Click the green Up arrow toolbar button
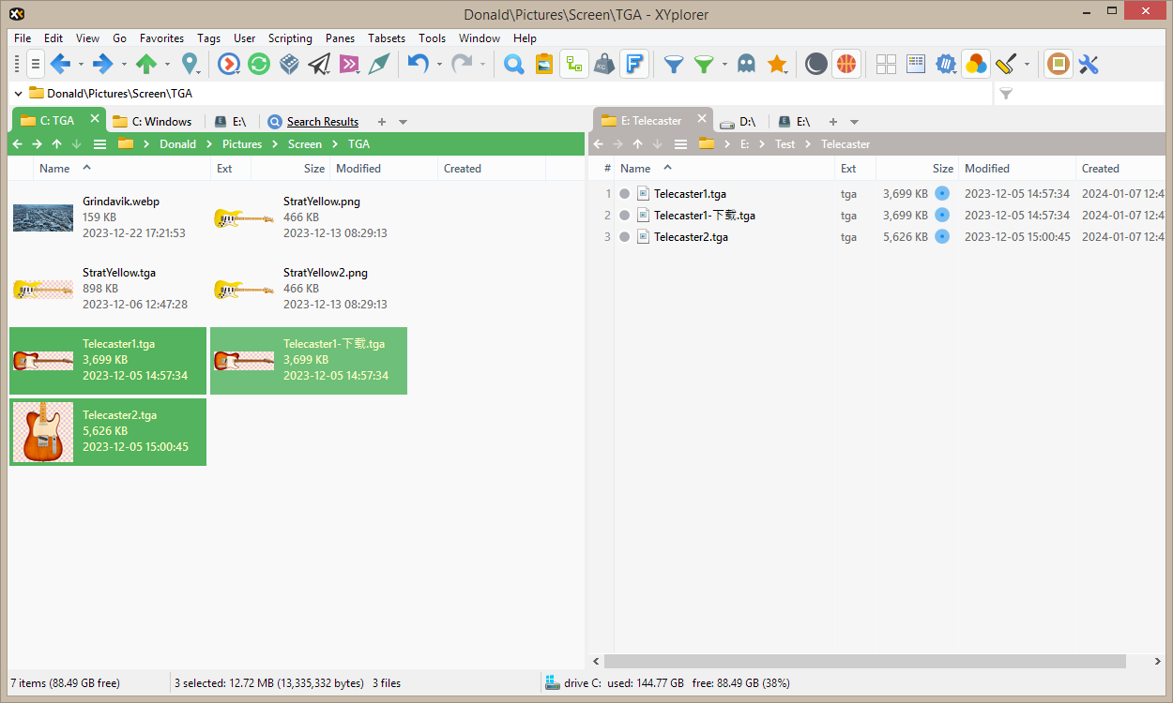The width and height of the screenshot is (1173, 703). [x=146, y=64]
